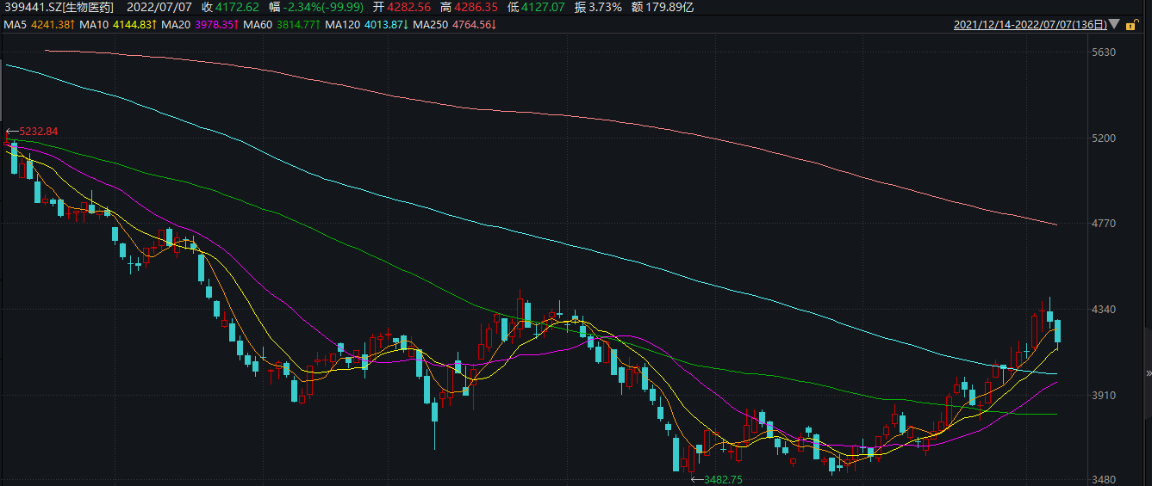Click the MA60 moving average label
Image resolution: width=1152 pixels, height=486 pixels.
258,25
